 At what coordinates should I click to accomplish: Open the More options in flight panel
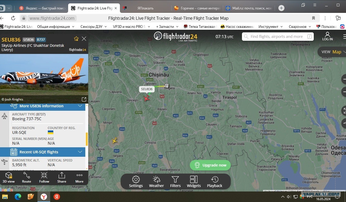[x=80, y=178]
